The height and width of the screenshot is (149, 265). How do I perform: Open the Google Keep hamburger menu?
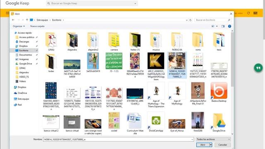(x=7, y=13)
